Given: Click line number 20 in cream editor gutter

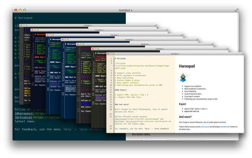Looking at the screenshot, I should pyautogui.click(x=110, y=109).
